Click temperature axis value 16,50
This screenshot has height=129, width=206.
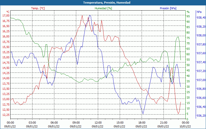click(x=6, y=26)
